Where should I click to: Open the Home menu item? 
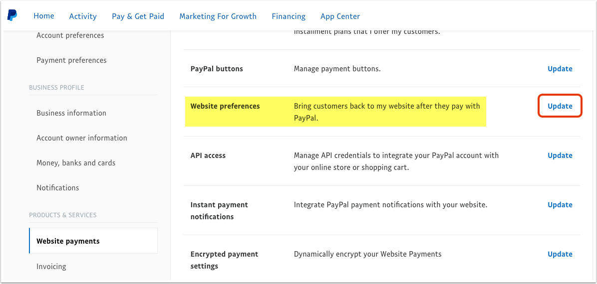pos(44,16)
